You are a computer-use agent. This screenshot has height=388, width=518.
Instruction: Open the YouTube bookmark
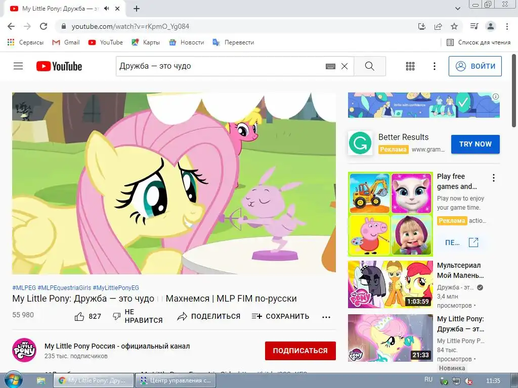pyautogui.click(x=106, y=42)
